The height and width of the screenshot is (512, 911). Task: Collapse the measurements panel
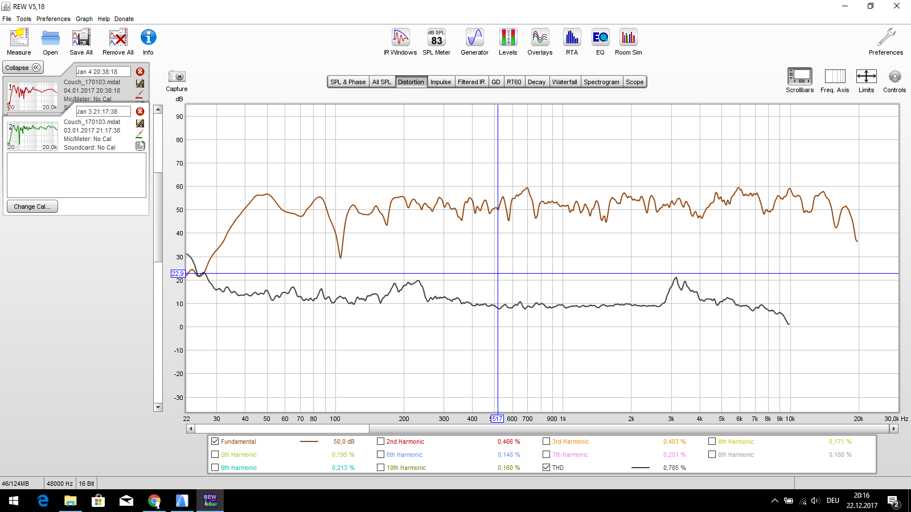(x=23, y=68)
